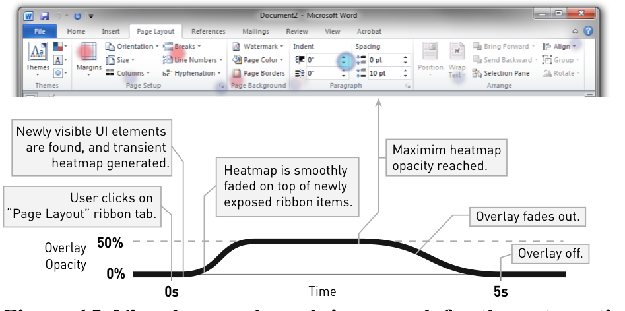Screen dimensions: 625x311
Task: Open the Orientation dropdown
Action: (x=132, y=47)
